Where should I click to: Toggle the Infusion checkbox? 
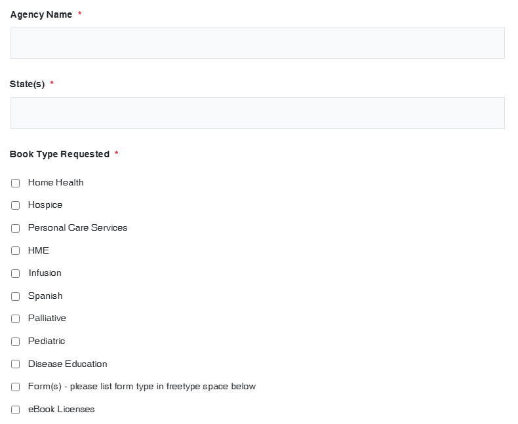(x=15, y=273)
